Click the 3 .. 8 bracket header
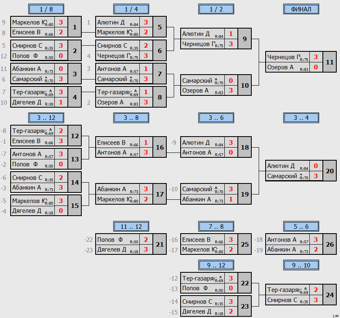Screen dimensions: 340x318 131,118
